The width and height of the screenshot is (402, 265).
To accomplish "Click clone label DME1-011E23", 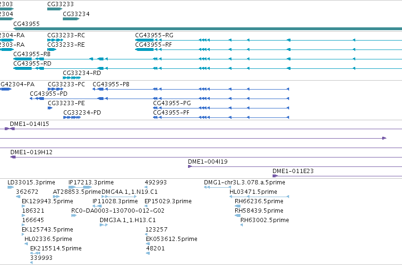I will click(x=293, y=171).
